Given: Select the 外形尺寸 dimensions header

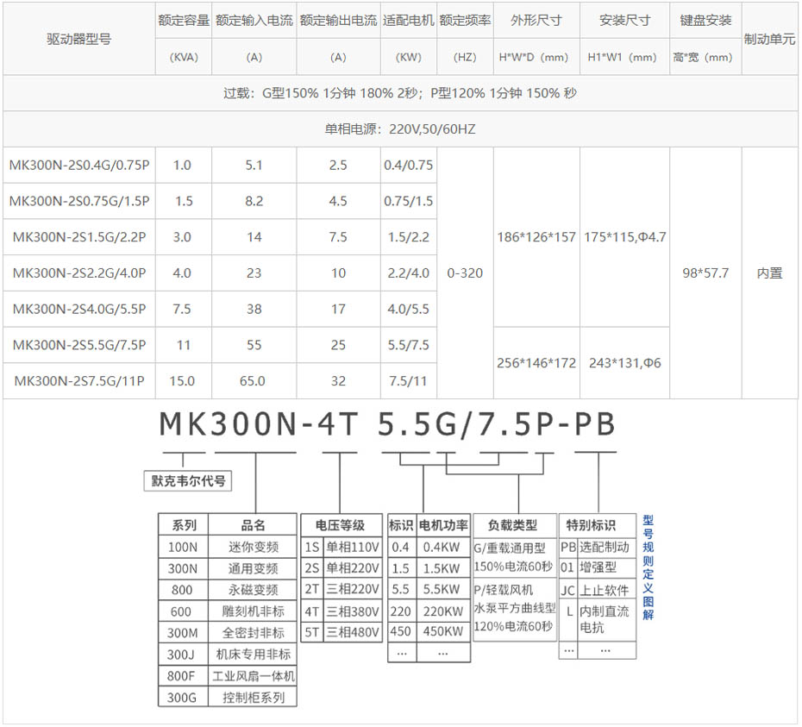Looking at the screenshot, I should [x=536, y=21].
